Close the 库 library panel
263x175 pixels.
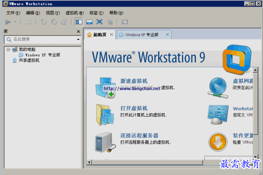tap(78, 32)
